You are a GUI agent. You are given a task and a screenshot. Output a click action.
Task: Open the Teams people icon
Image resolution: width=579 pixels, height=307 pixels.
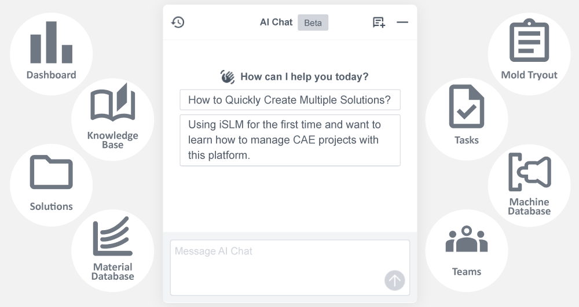click(466, 239)
